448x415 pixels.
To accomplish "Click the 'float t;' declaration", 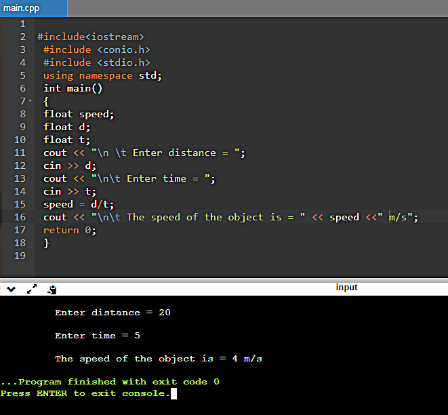I will point(66,140).
